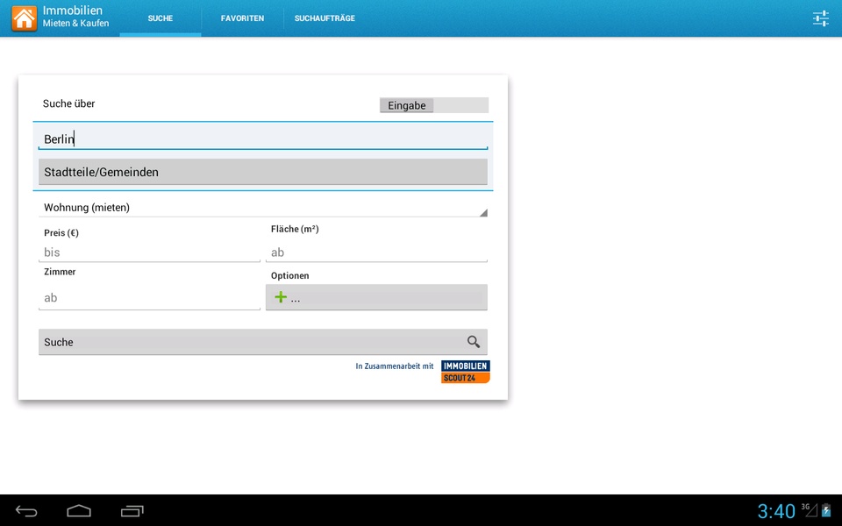842x526 pixels.
Task: Click the 'Suche über' label
Action: coord(68,103)
